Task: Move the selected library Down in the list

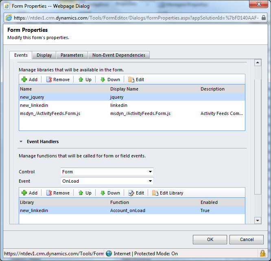Action: click(x=110, y=80)
